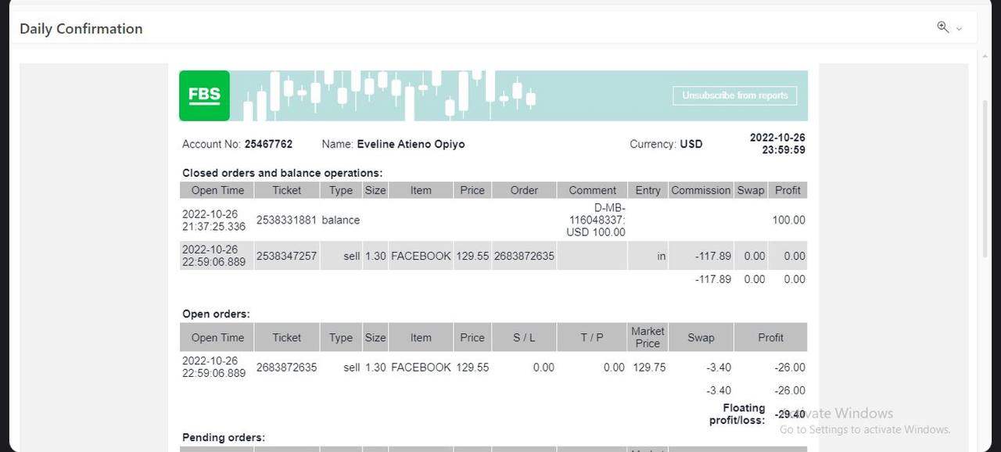Viewport: 1001px width, 452px height.
Task: Click the Commission column header
Action: [701, 190]
